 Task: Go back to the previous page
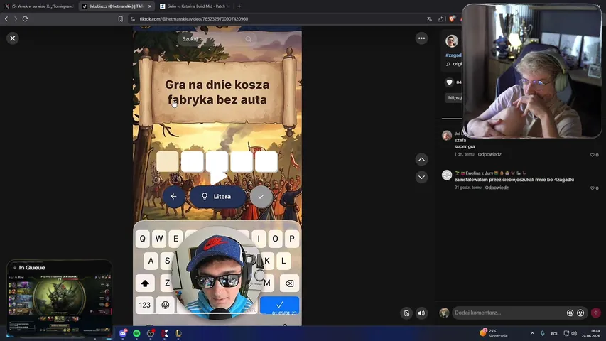click(6, 19)
